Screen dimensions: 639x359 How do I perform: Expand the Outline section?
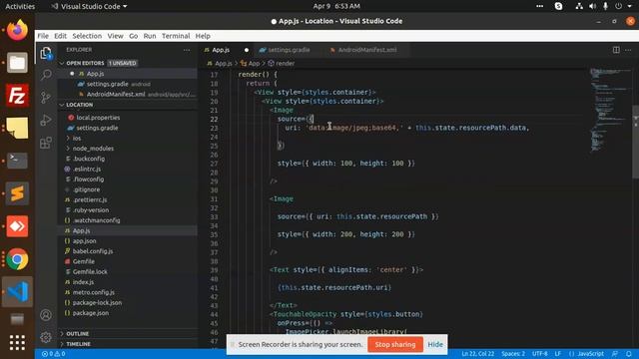[78, 334]
